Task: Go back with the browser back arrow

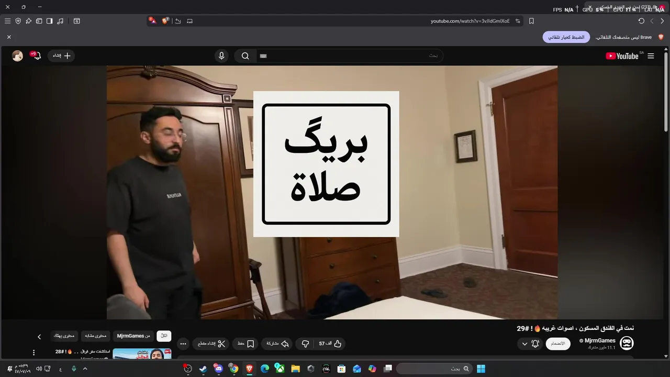Action: 662,21
